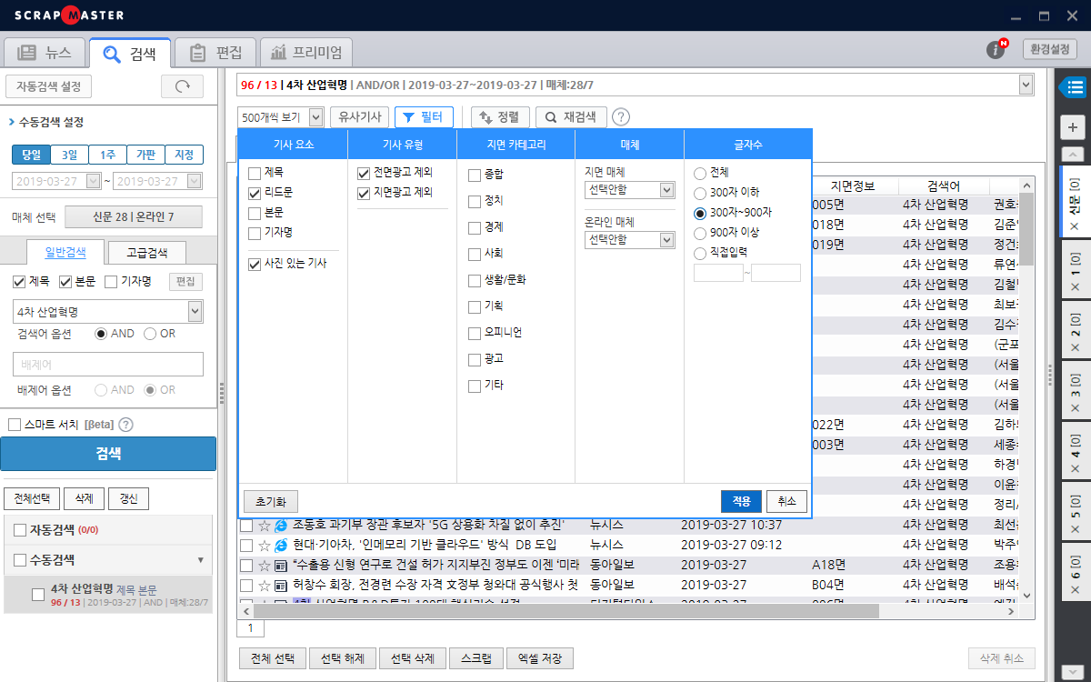Open the help icon next to 재검색
The width and height of the screenshot is (1091, 682).
click(x=621, y=116)
